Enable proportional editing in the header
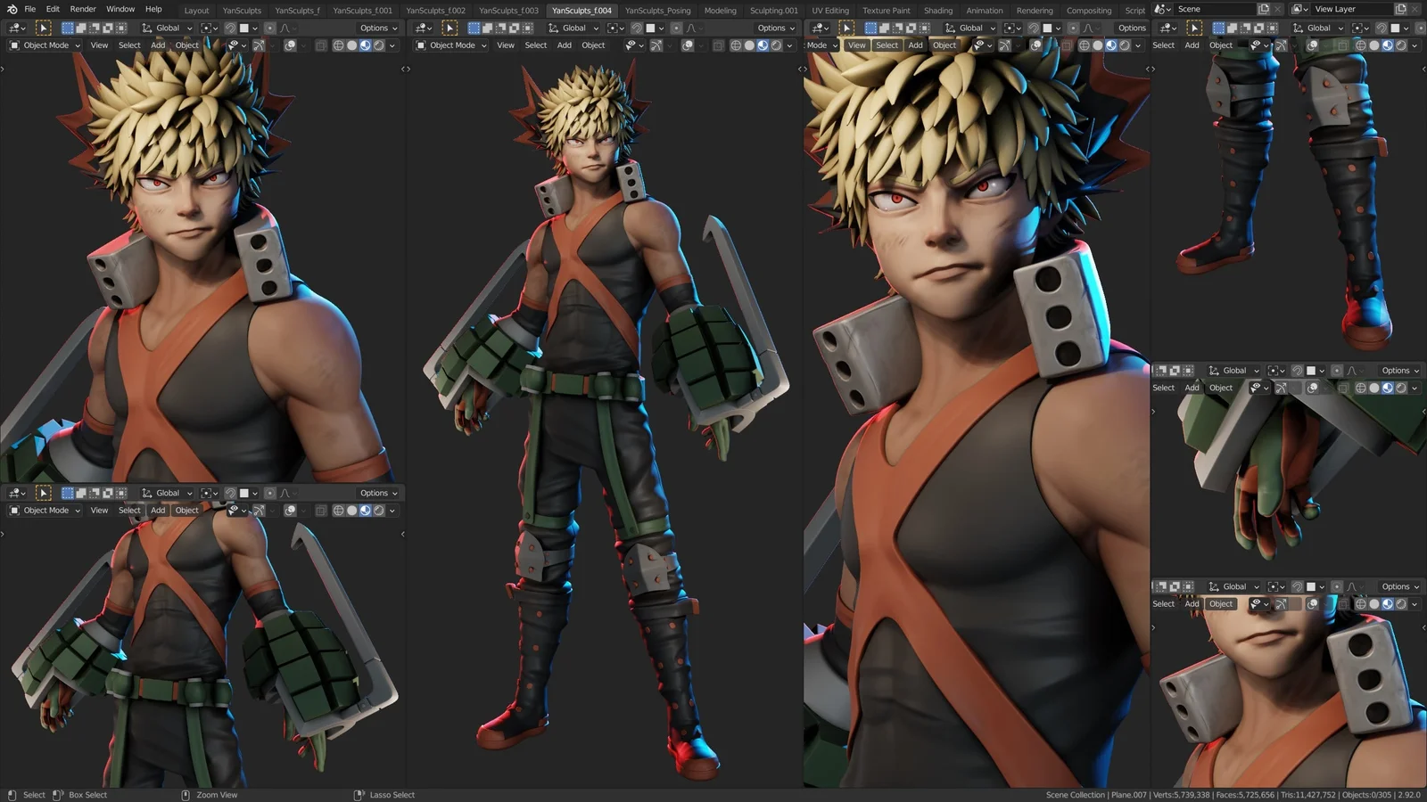 [270, 28]
